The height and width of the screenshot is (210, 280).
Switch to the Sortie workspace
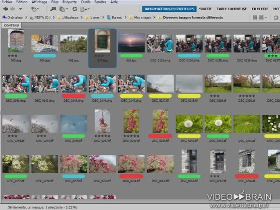[x=205, y=9]
